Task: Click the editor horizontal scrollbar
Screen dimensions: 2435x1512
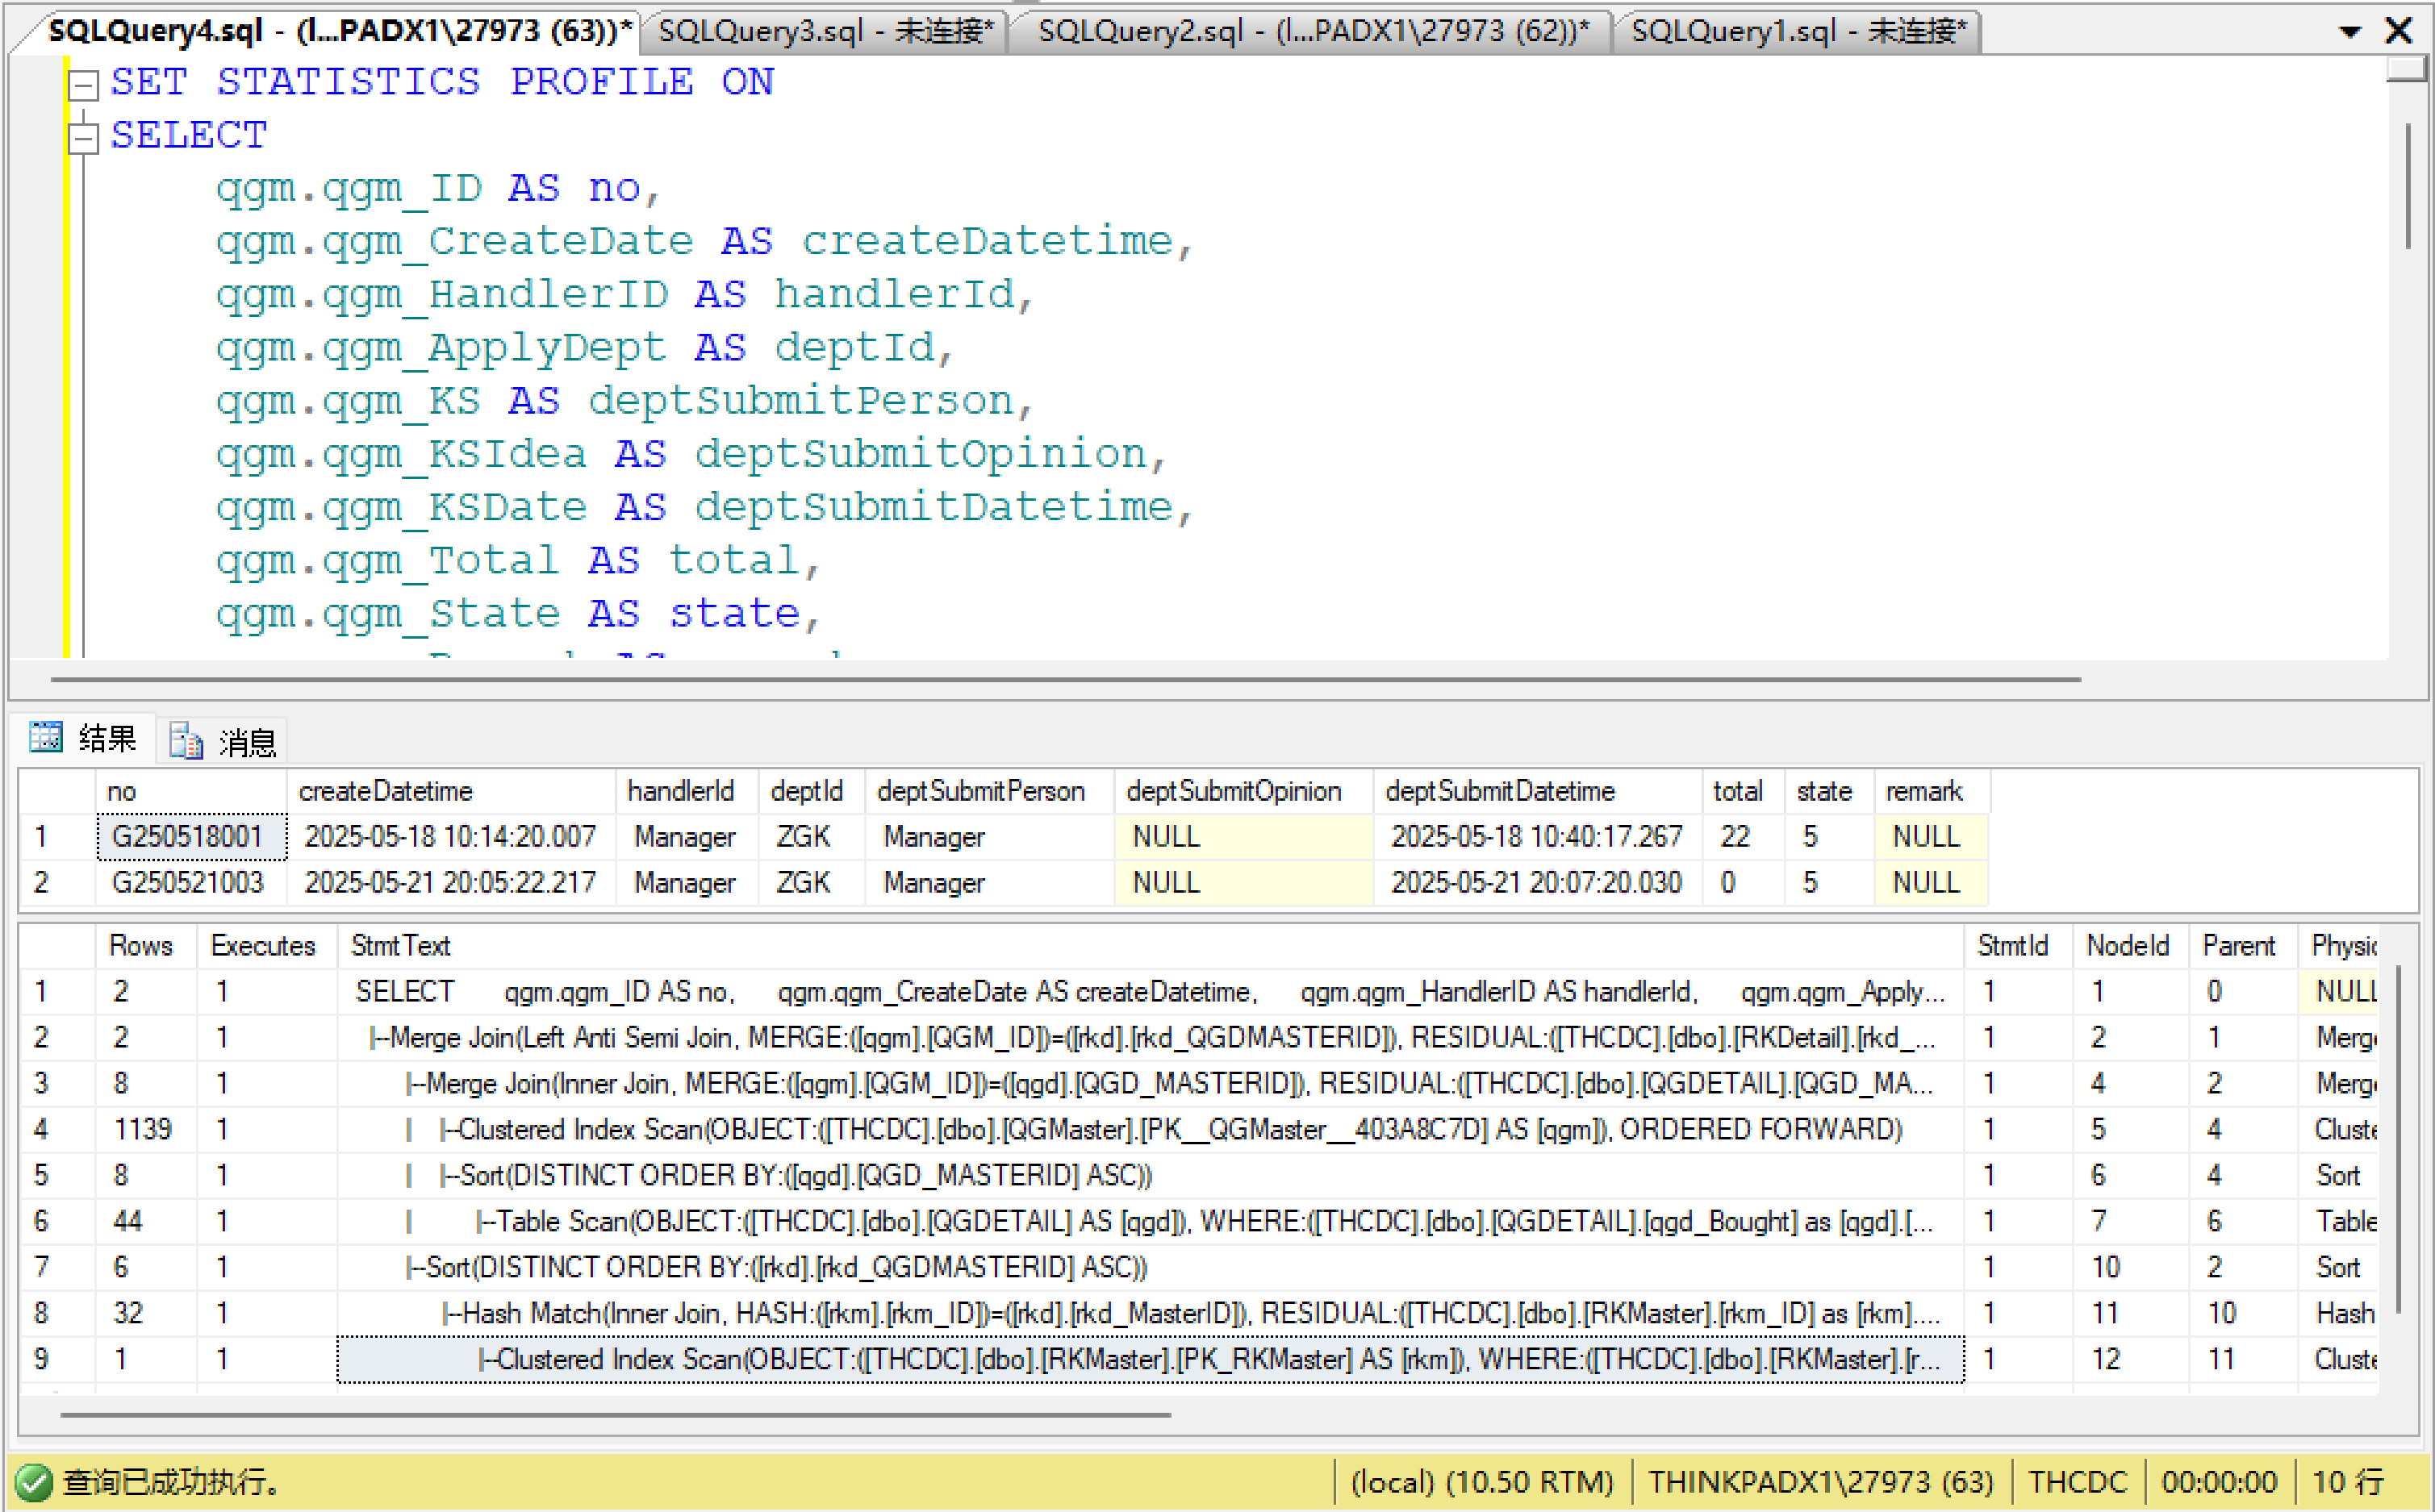Action: point(1066,680)
